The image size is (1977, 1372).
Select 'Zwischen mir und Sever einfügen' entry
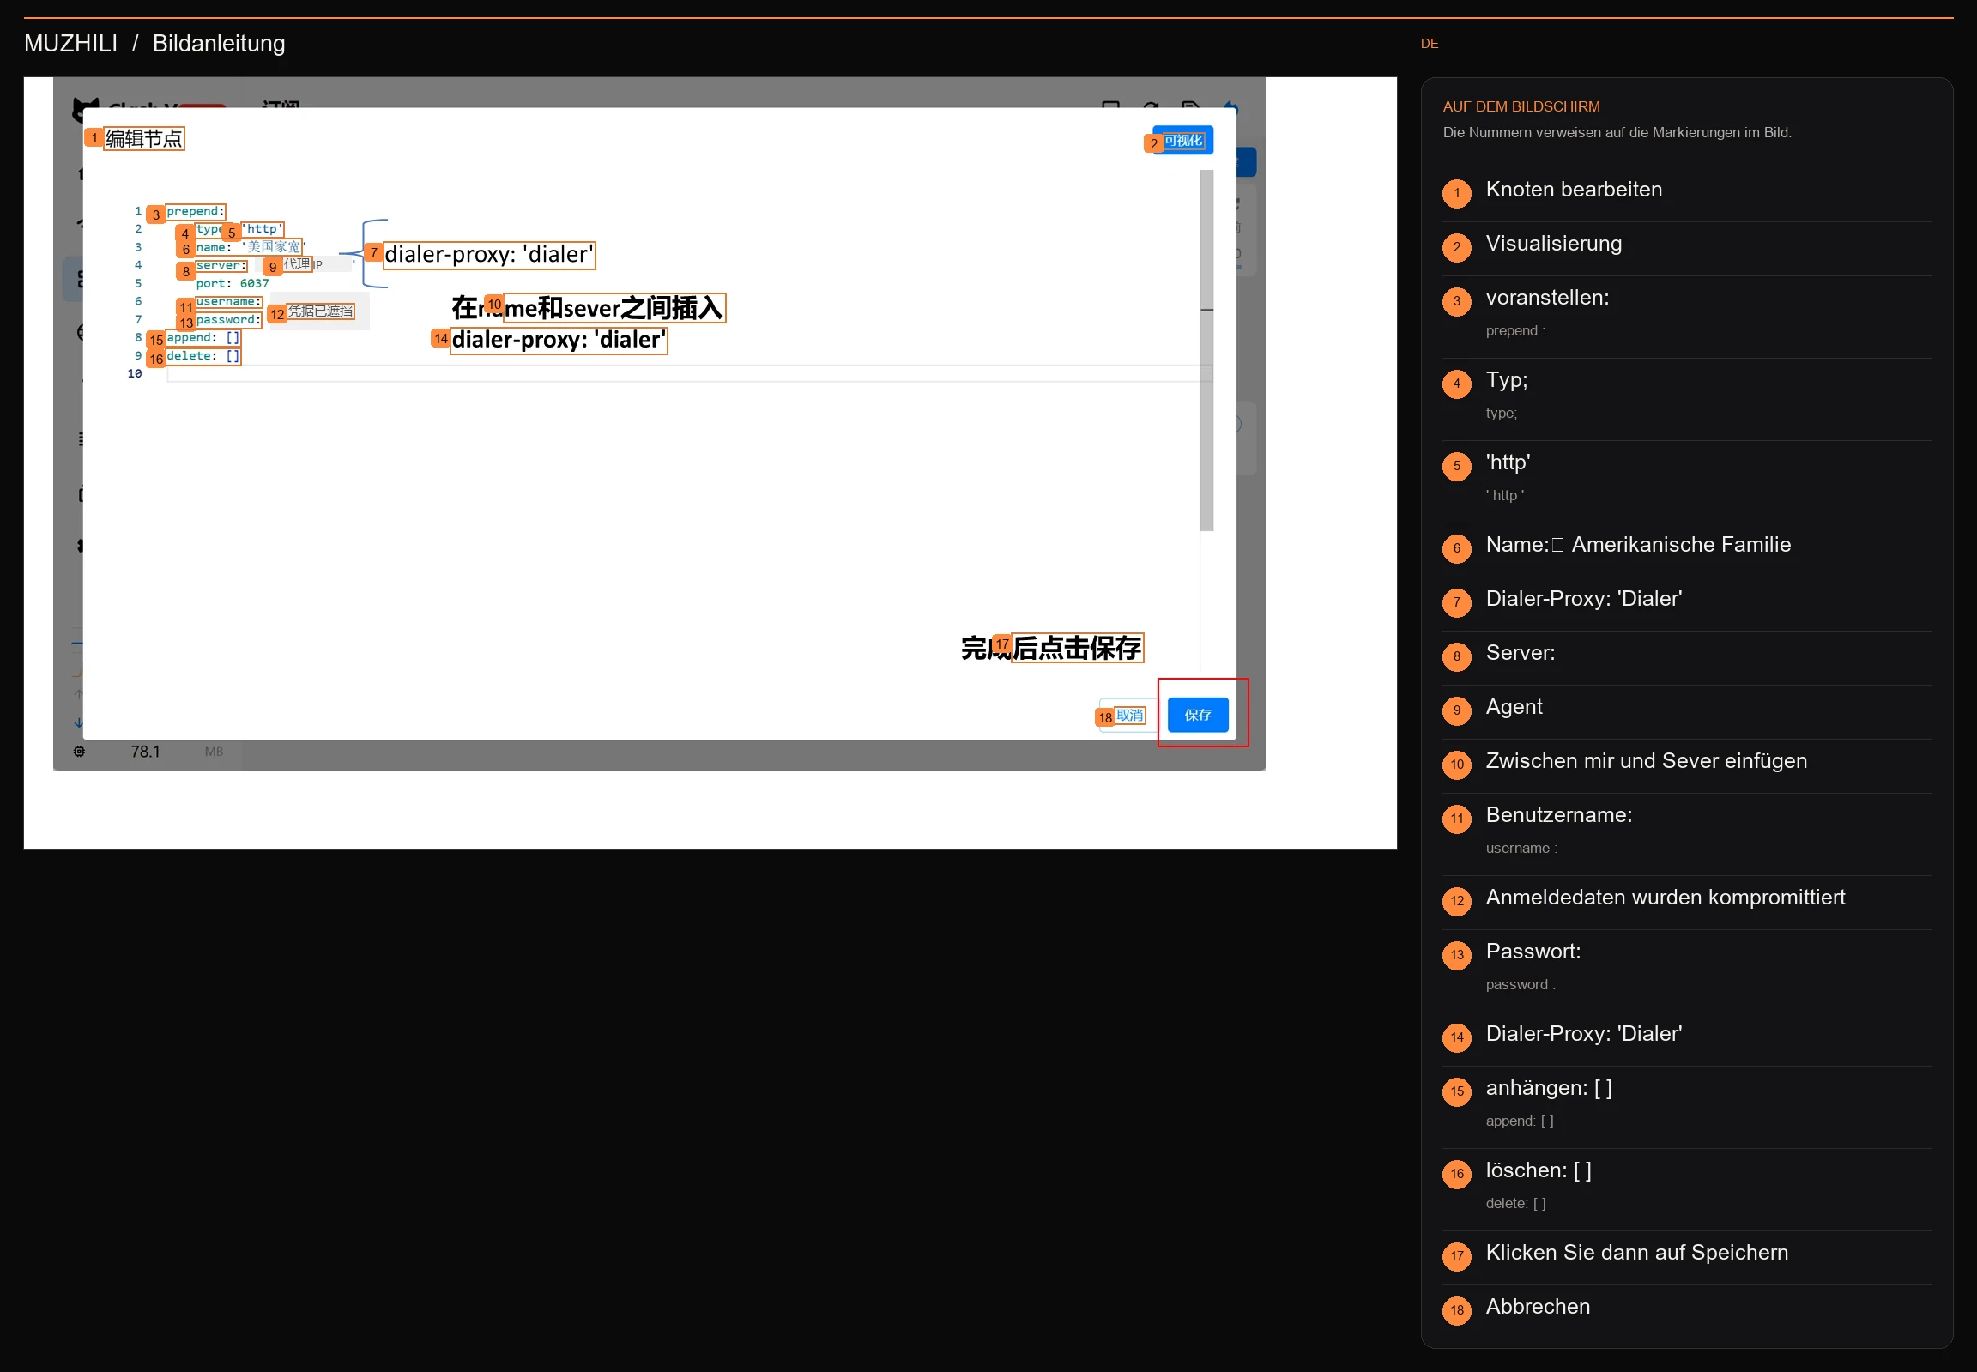[1685, 766]
